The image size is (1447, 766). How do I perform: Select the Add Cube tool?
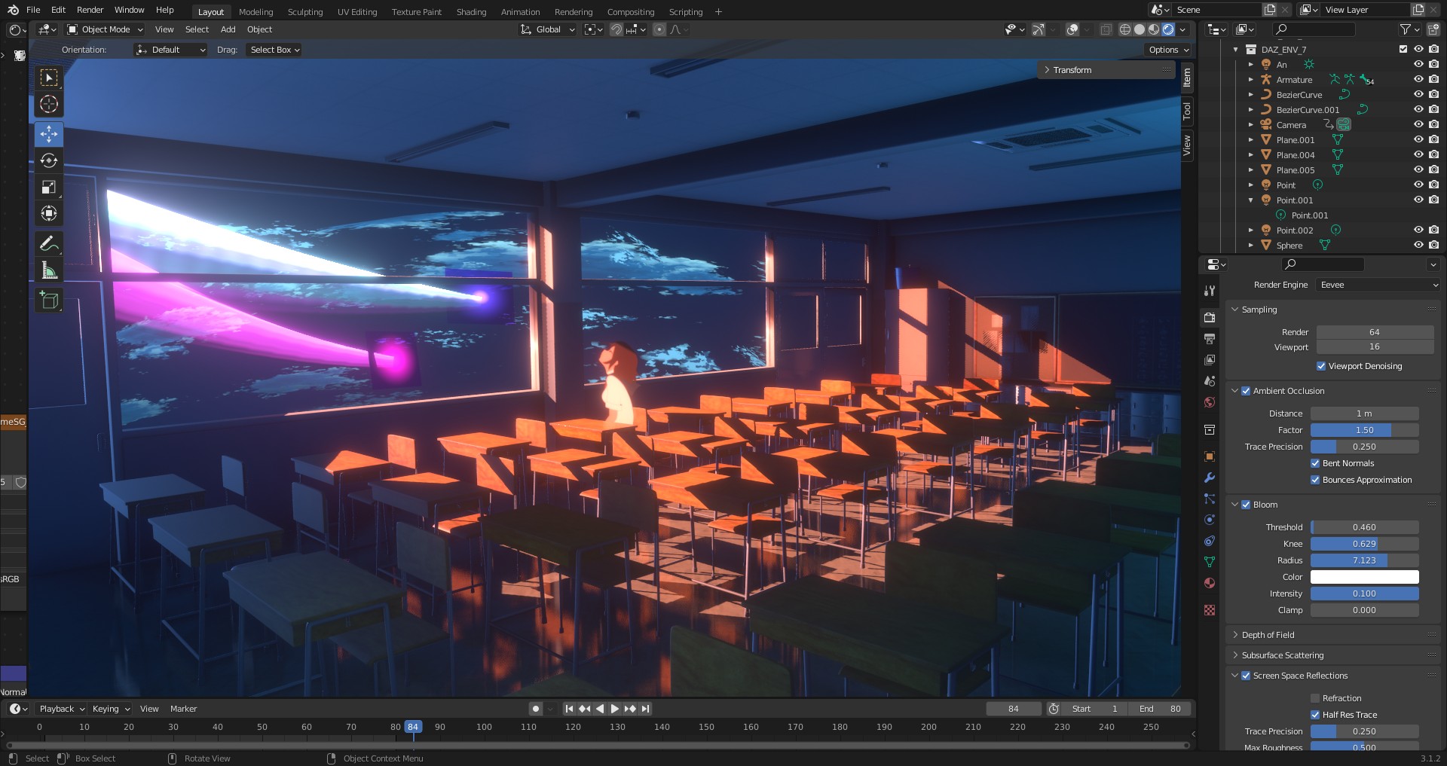[49, 300]
